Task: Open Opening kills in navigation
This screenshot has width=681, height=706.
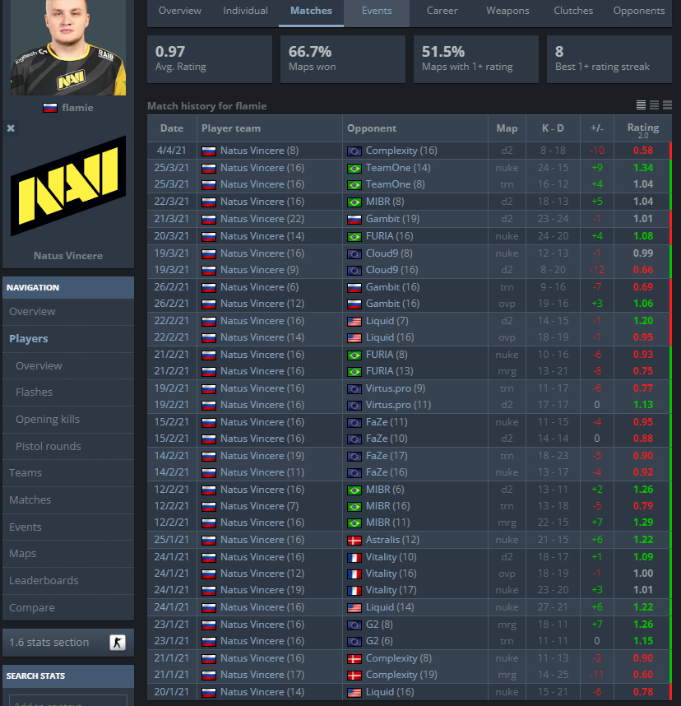Action: tap(47, 419)
